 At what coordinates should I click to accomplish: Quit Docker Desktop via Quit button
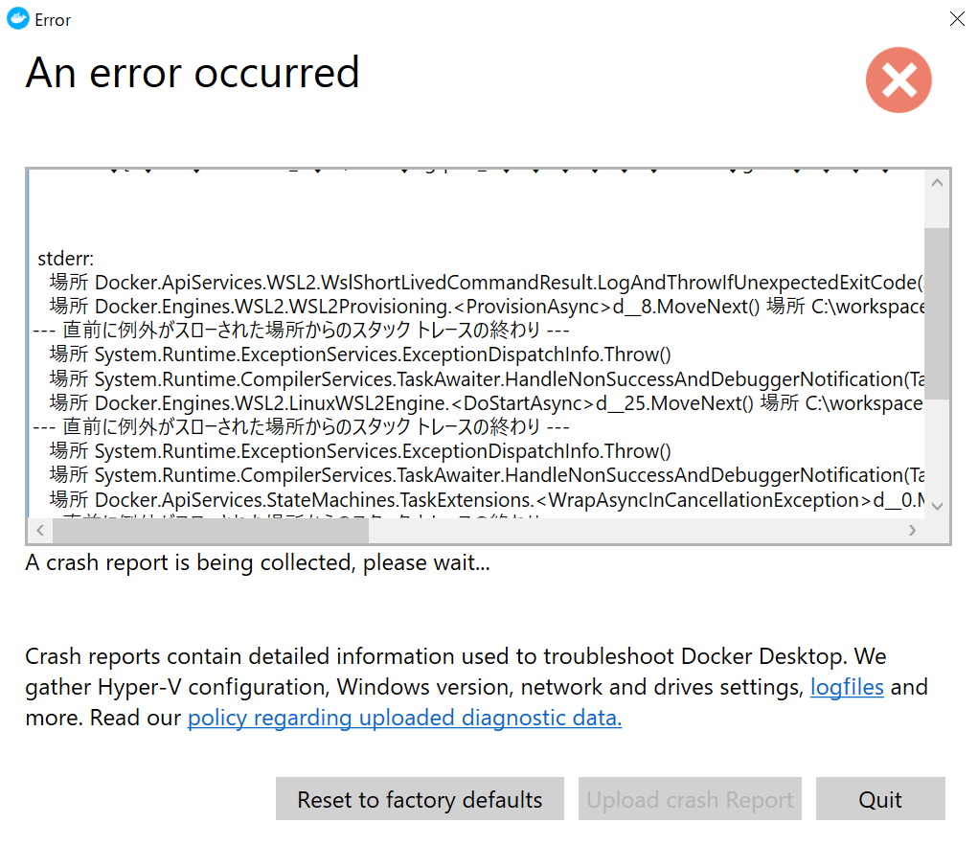tap(880, 799)
